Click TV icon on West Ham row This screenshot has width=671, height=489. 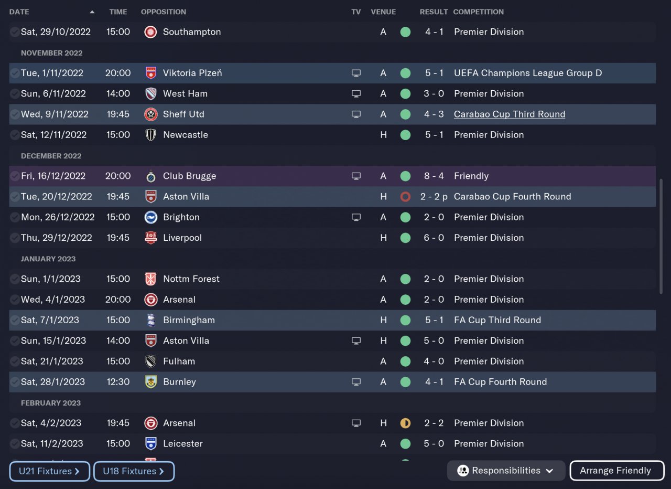[356, 93]
